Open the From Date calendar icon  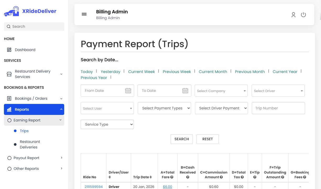tap(128, 90)
